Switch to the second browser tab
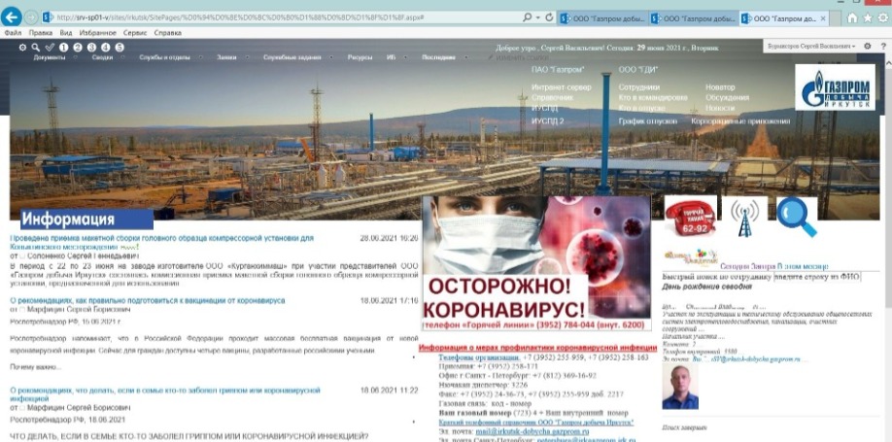 click(x=693, y=17)
